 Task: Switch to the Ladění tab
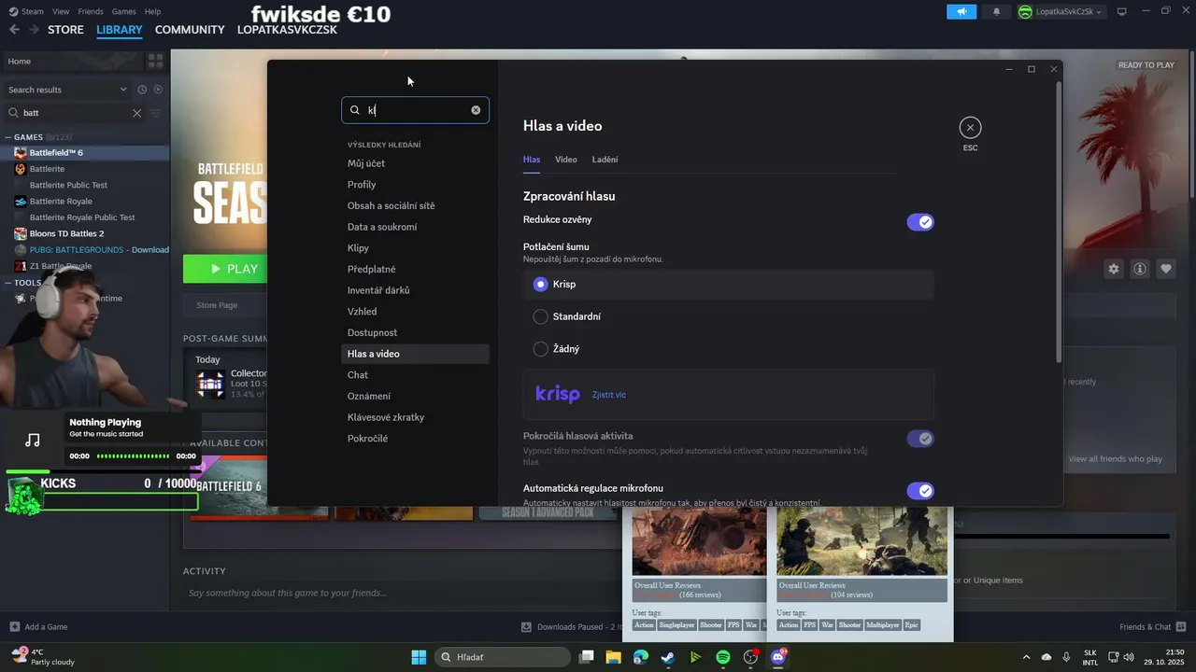605,160
